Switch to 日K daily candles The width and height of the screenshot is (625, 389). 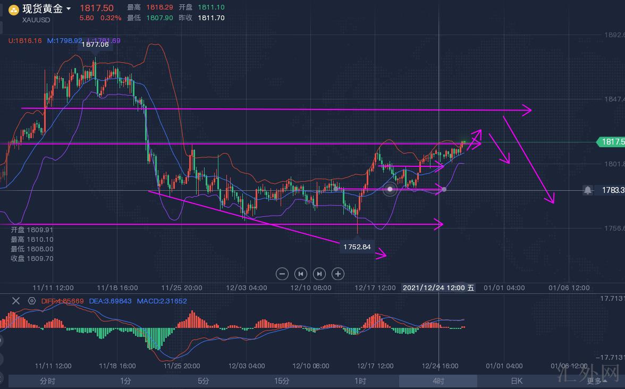(516, 381)
